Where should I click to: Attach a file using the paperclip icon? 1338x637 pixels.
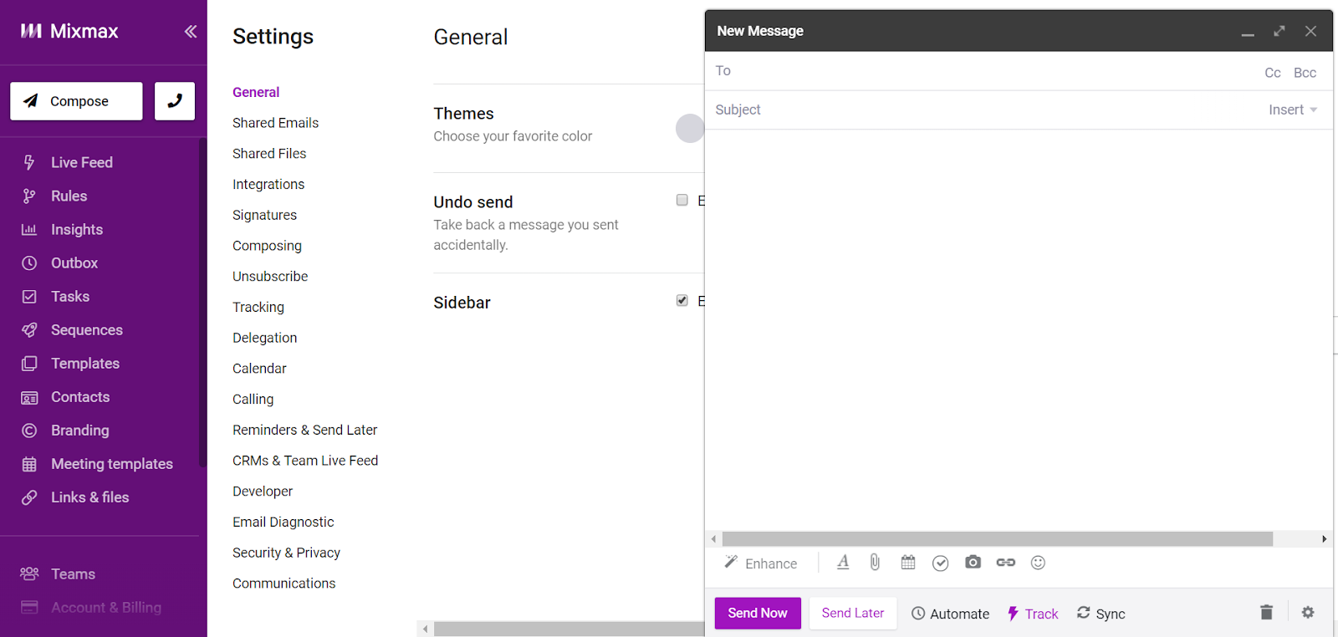pos(875,563)
